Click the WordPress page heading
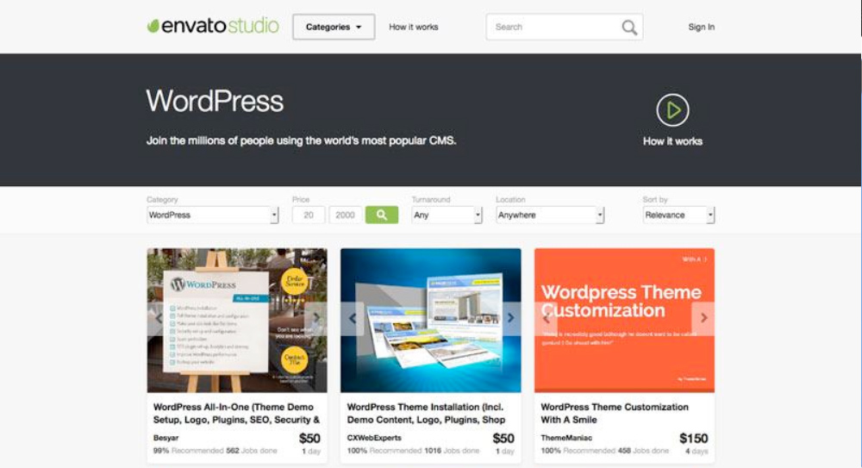The width and height of the screenshot is (862, 468). pos(215,101)
